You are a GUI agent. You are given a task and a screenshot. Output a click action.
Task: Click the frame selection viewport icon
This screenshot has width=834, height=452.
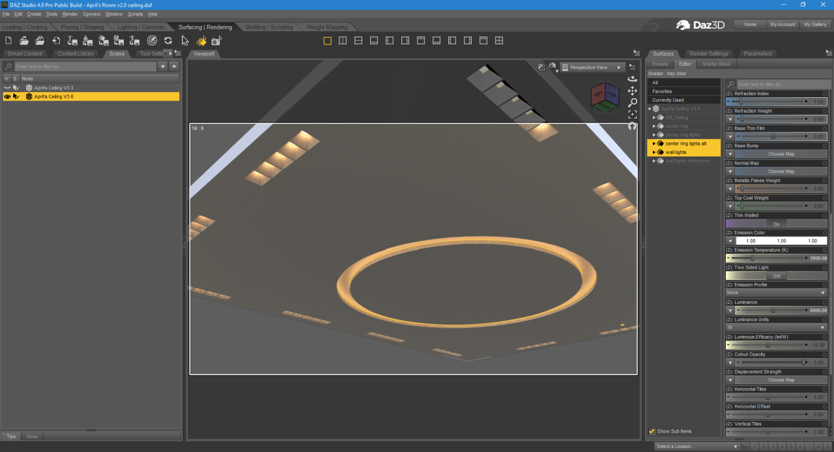click(x=632, y=114)
